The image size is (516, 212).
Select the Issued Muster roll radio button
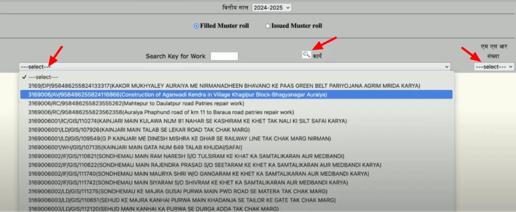tap(268, 26)
